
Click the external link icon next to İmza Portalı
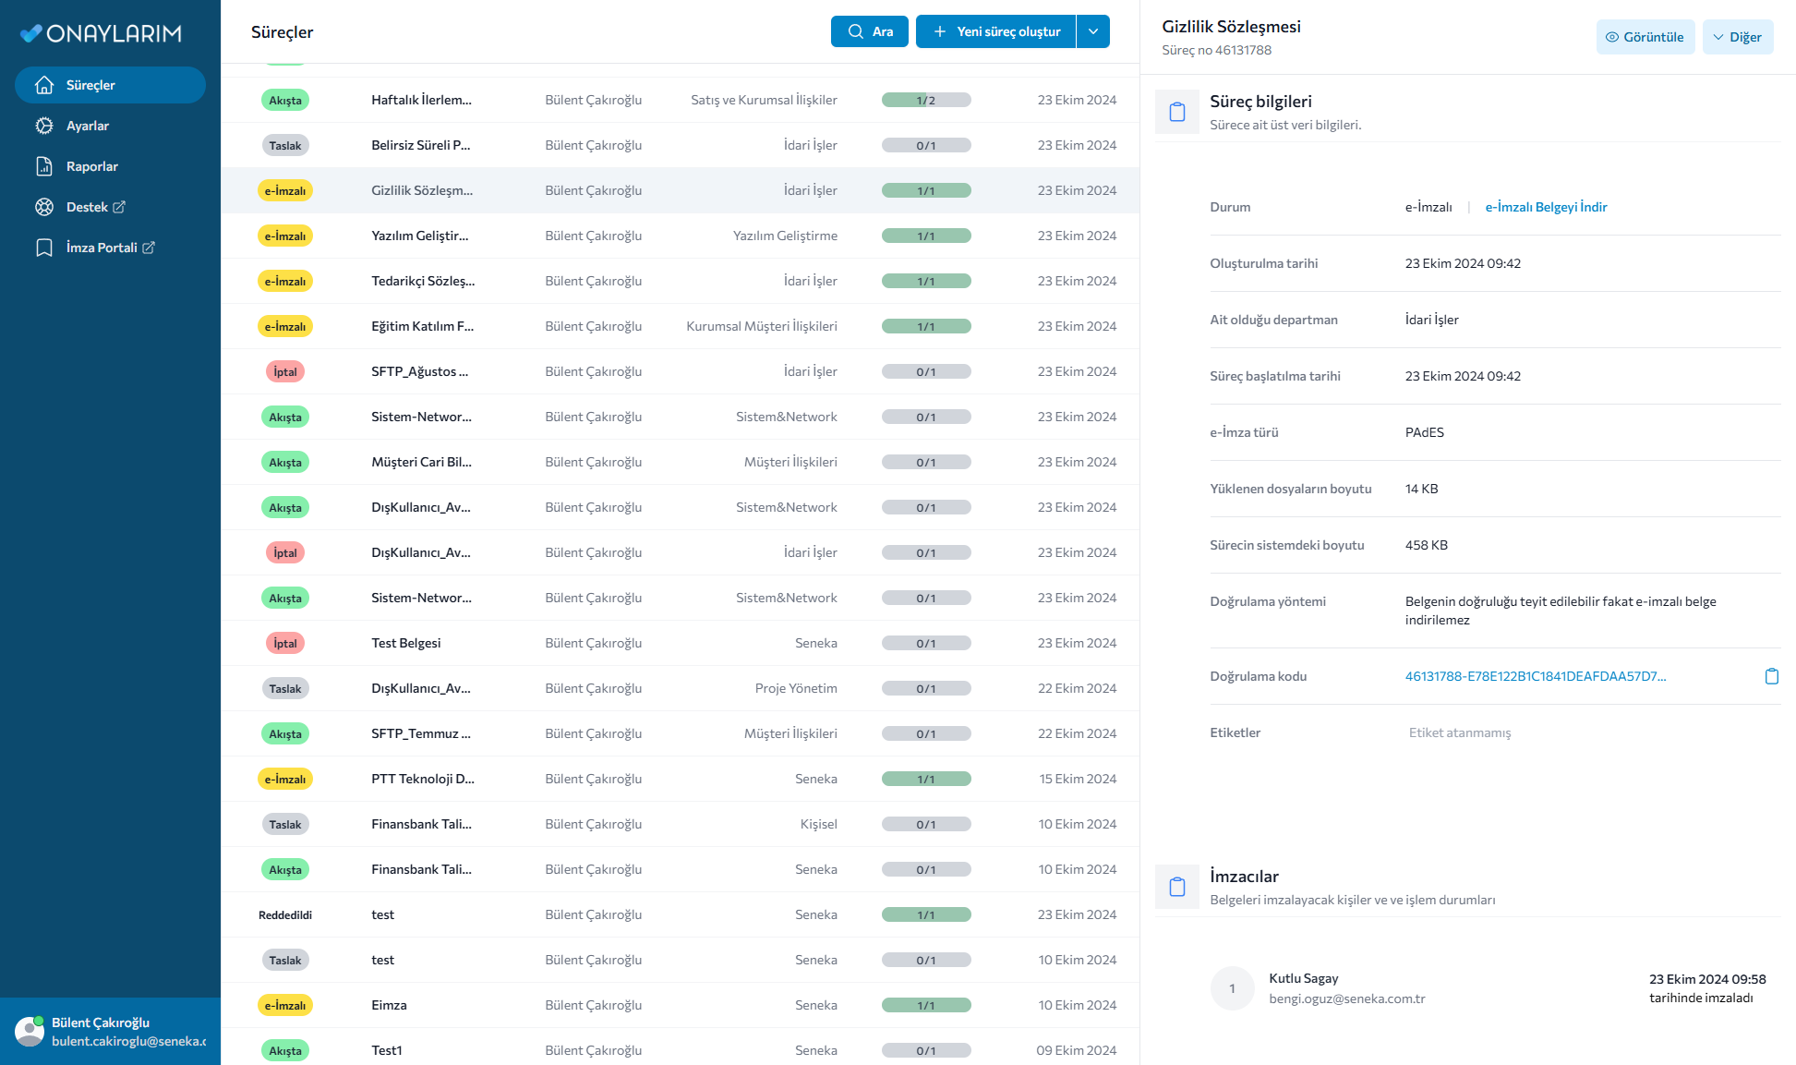pyautogui.click(x=149, y=248)
